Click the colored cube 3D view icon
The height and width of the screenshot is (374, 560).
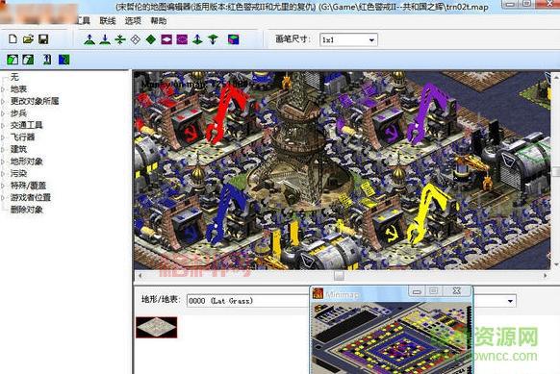(234, 39)
